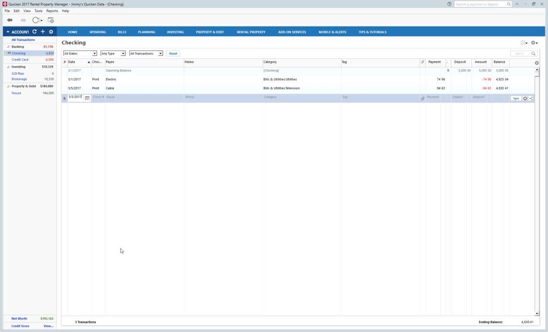Screen dimensions: 548x332
Task: Collapse the Investing account group
Action: click(x=8, y=67)
